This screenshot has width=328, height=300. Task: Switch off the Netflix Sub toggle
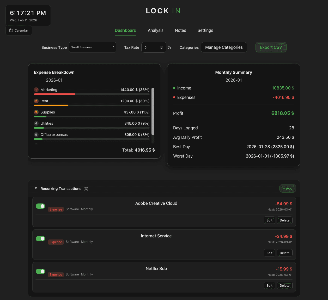(40, 271)
